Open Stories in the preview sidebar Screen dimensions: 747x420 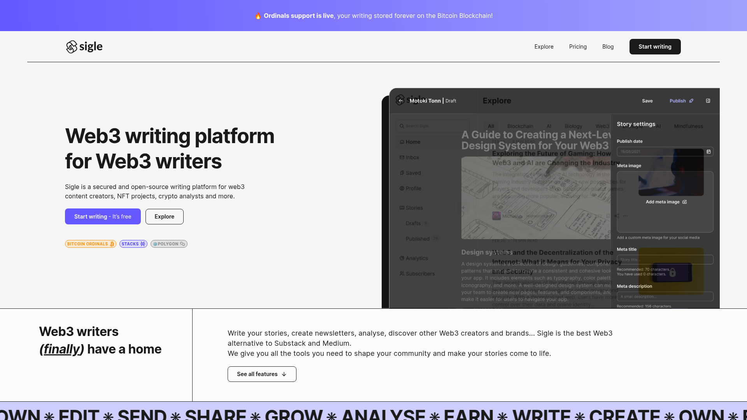pyautogui.click(x=411, y=208)
